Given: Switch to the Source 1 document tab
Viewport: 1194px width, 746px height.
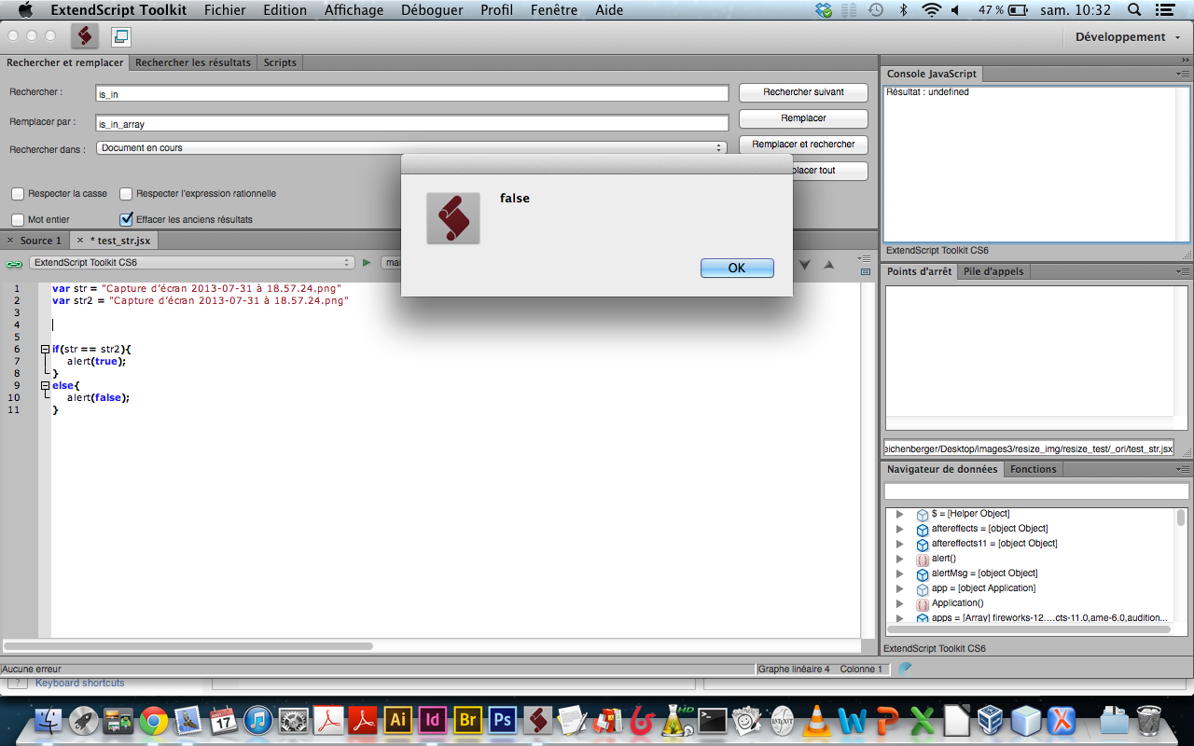Looking at the screenshot, I should pos(35,241).
